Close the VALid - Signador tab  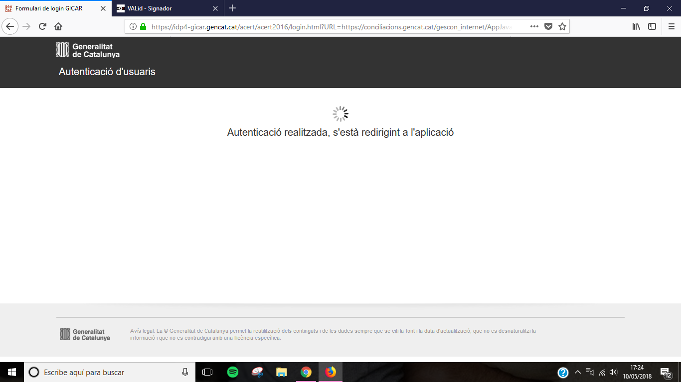click(x=215, y=8)
